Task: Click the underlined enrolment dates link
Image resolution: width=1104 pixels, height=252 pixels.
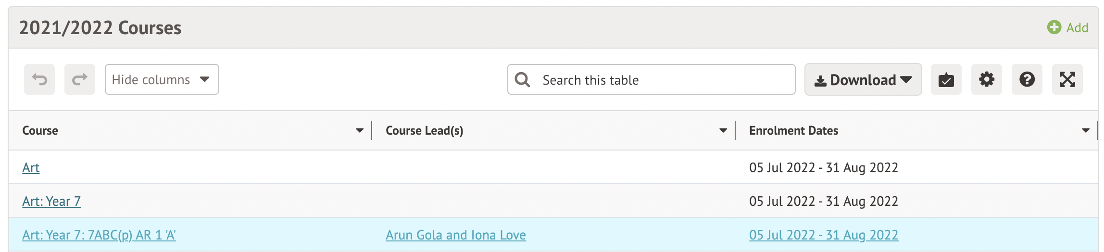Action: [823, 235]
